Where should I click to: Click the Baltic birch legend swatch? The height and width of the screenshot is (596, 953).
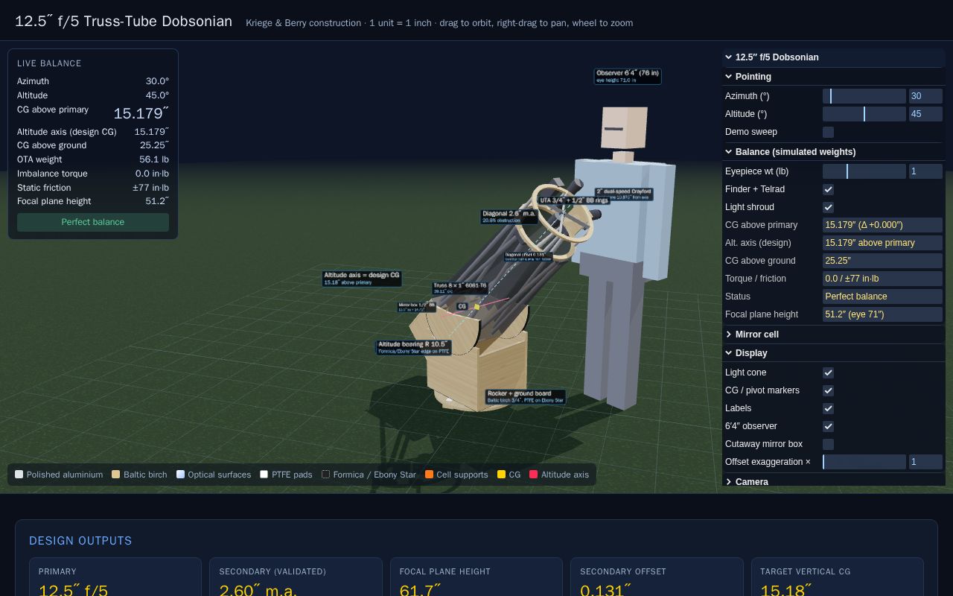tap(116, 475)
